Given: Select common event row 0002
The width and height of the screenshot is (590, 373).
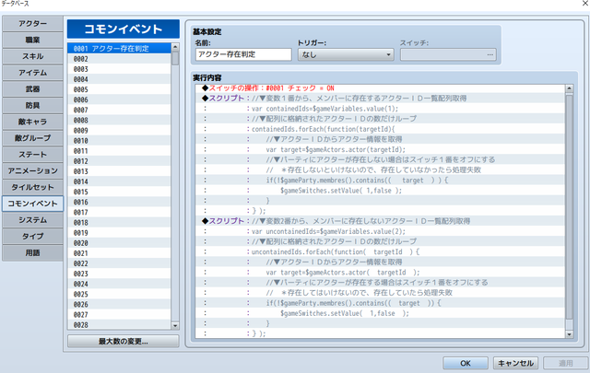Looking at the screenshot, I should (x=119, y=59).
